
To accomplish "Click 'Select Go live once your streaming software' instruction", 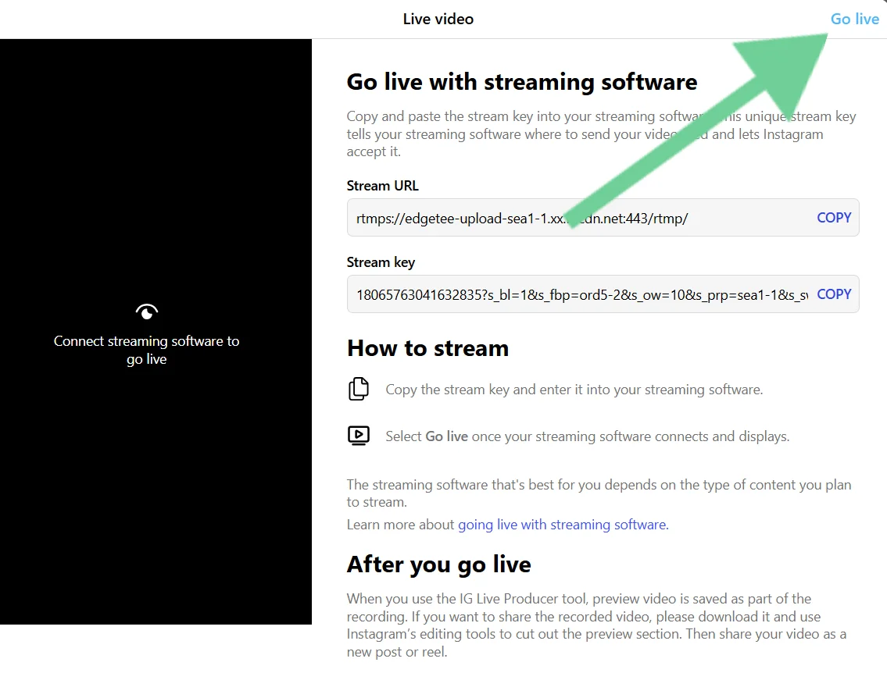I will [587, 436].
